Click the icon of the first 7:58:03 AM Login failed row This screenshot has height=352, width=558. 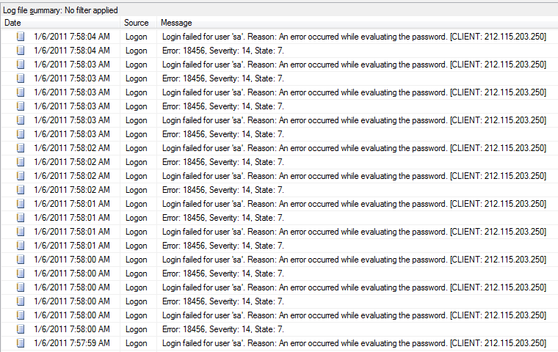pyautogui.click(x=21, y=65)
